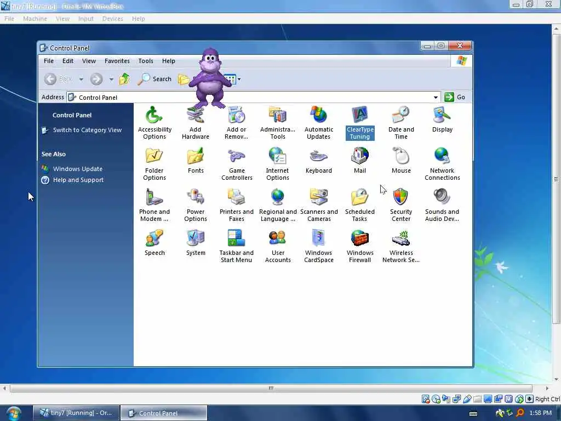
Task: Expand the Forward history dropdown arrow
Action: 111,79
